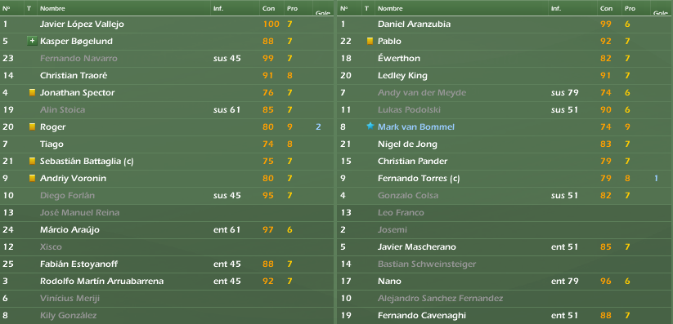Click Roger's yellow card icon
The width and height of the screenshot is (673, 324).
[x=32, y=126]
